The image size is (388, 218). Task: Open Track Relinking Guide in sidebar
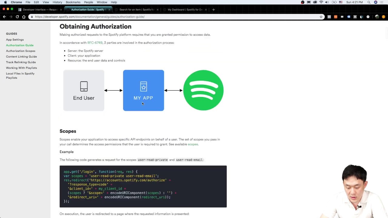click(21, 62)
